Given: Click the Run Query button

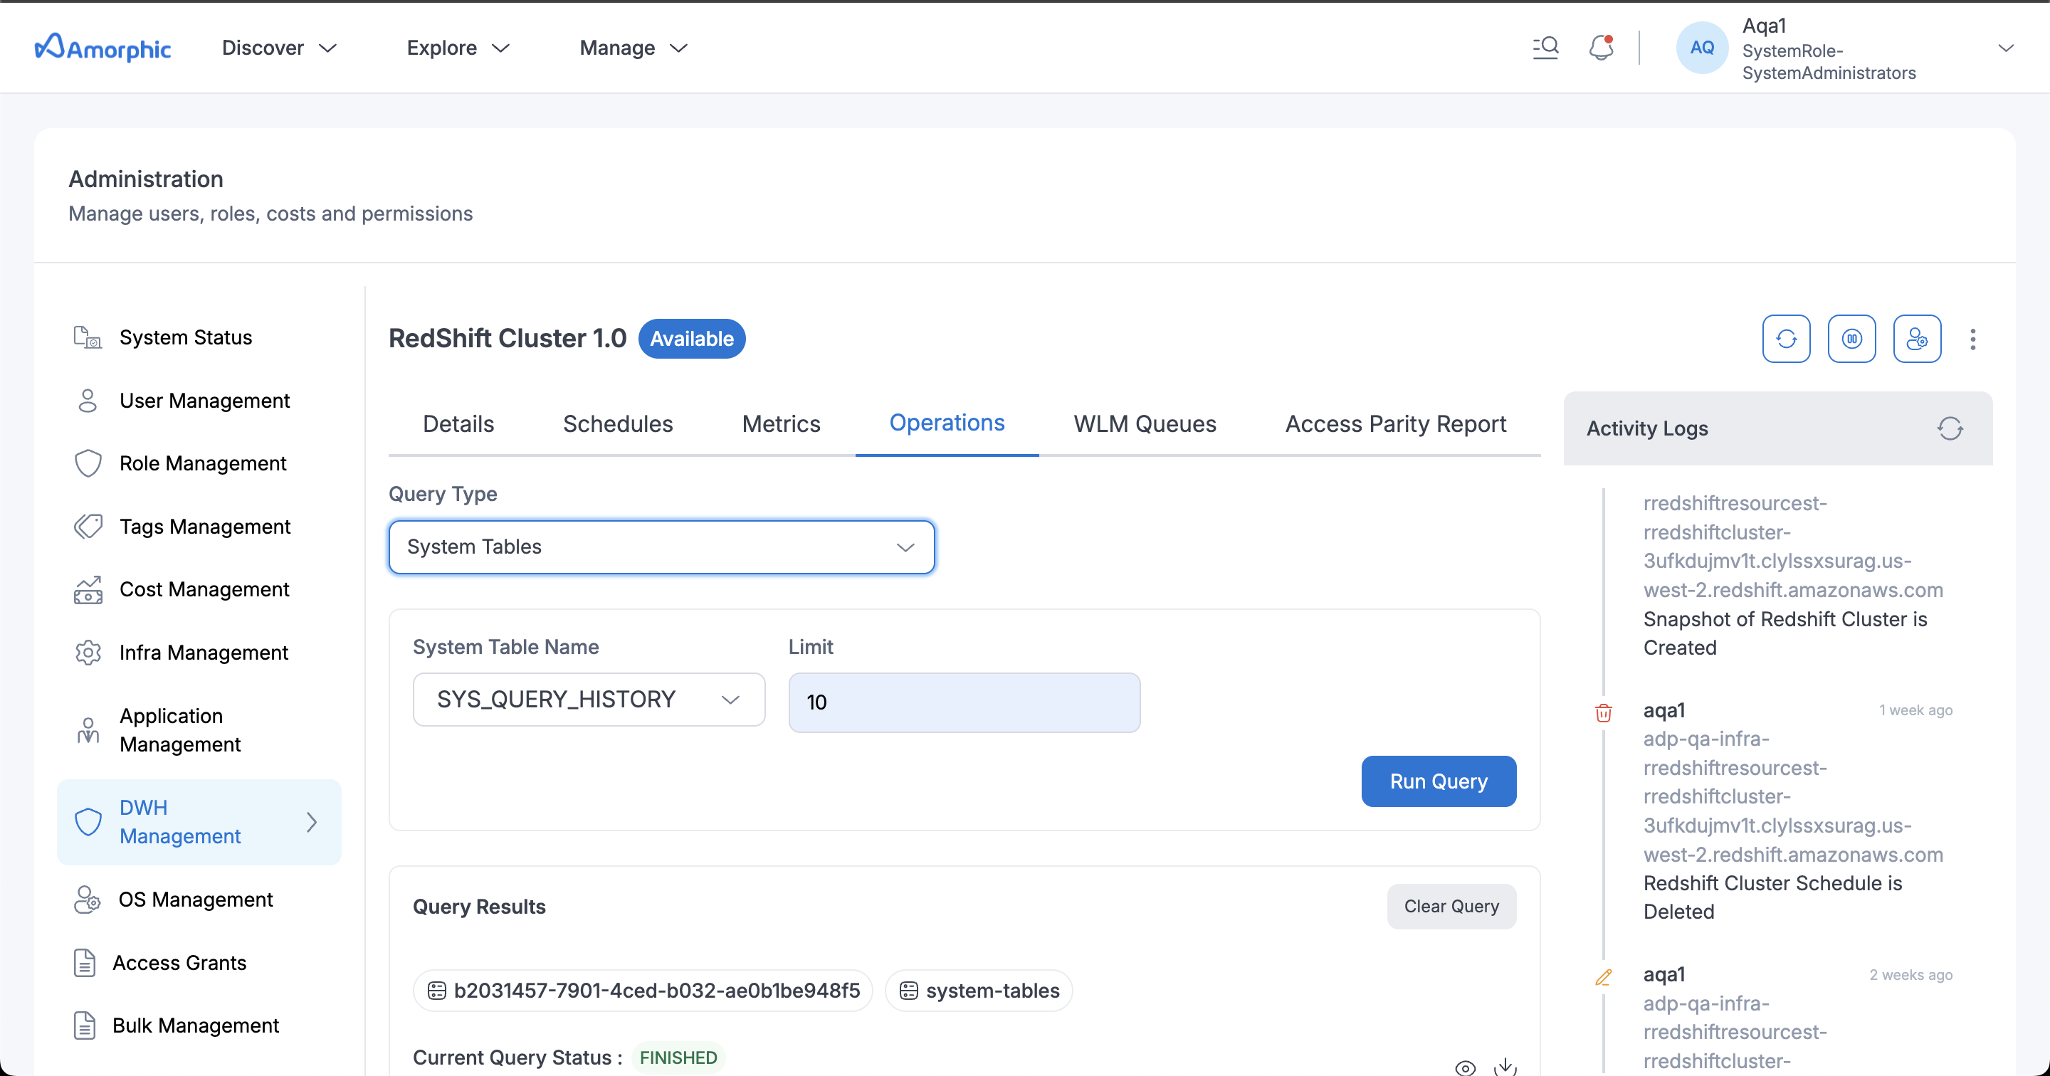Looking at the screenshot, I should (1438, 781).
